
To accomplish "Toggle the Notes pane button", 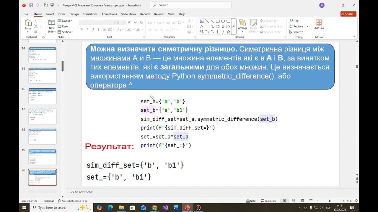I will (x=251, y=201).
